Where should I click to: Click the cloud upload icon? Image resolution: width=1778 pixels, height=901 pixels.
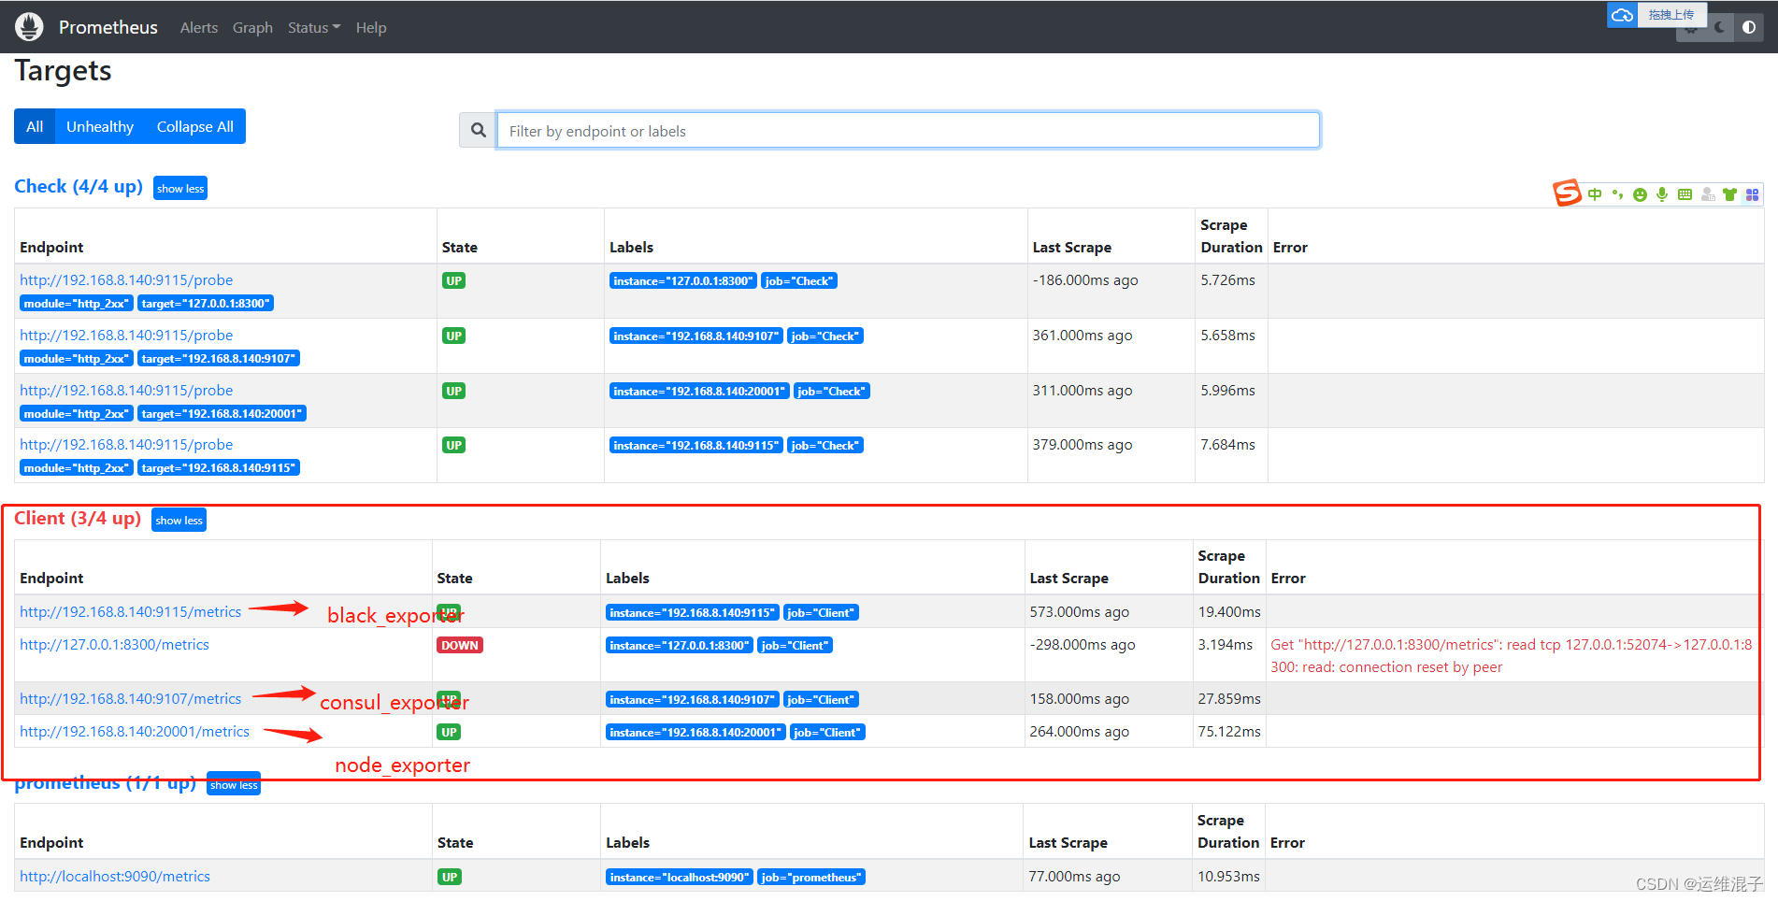pos(1622,15)
